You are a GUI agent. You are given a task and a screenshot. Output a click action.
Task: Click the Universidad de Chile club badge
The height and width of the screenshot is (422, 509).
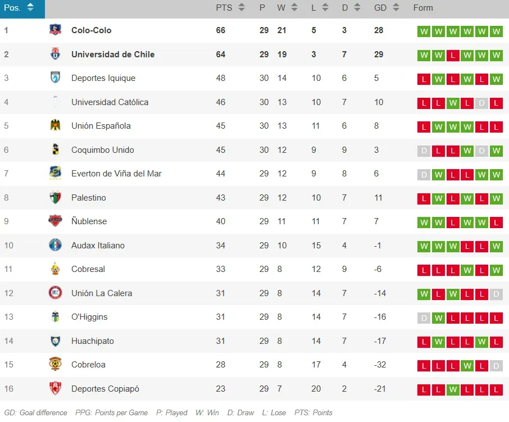pos(54,55)
